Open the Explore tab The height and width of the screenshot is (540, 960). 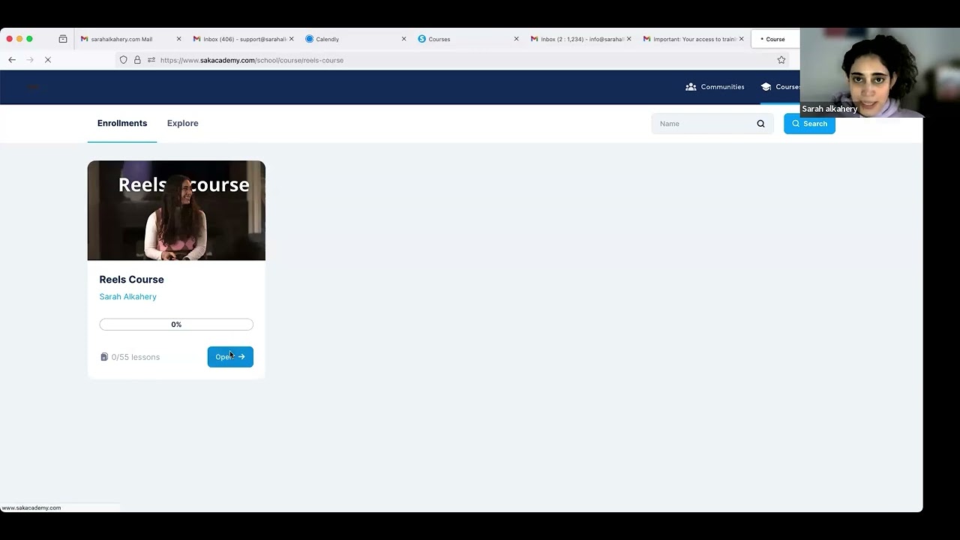(183, 123)
